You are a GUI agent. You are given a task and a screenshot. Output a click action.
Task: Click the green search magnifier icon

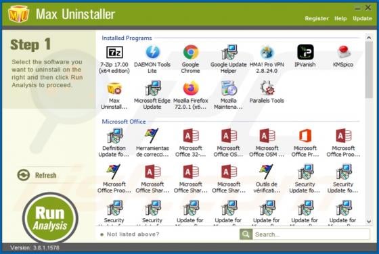(246, 234)
